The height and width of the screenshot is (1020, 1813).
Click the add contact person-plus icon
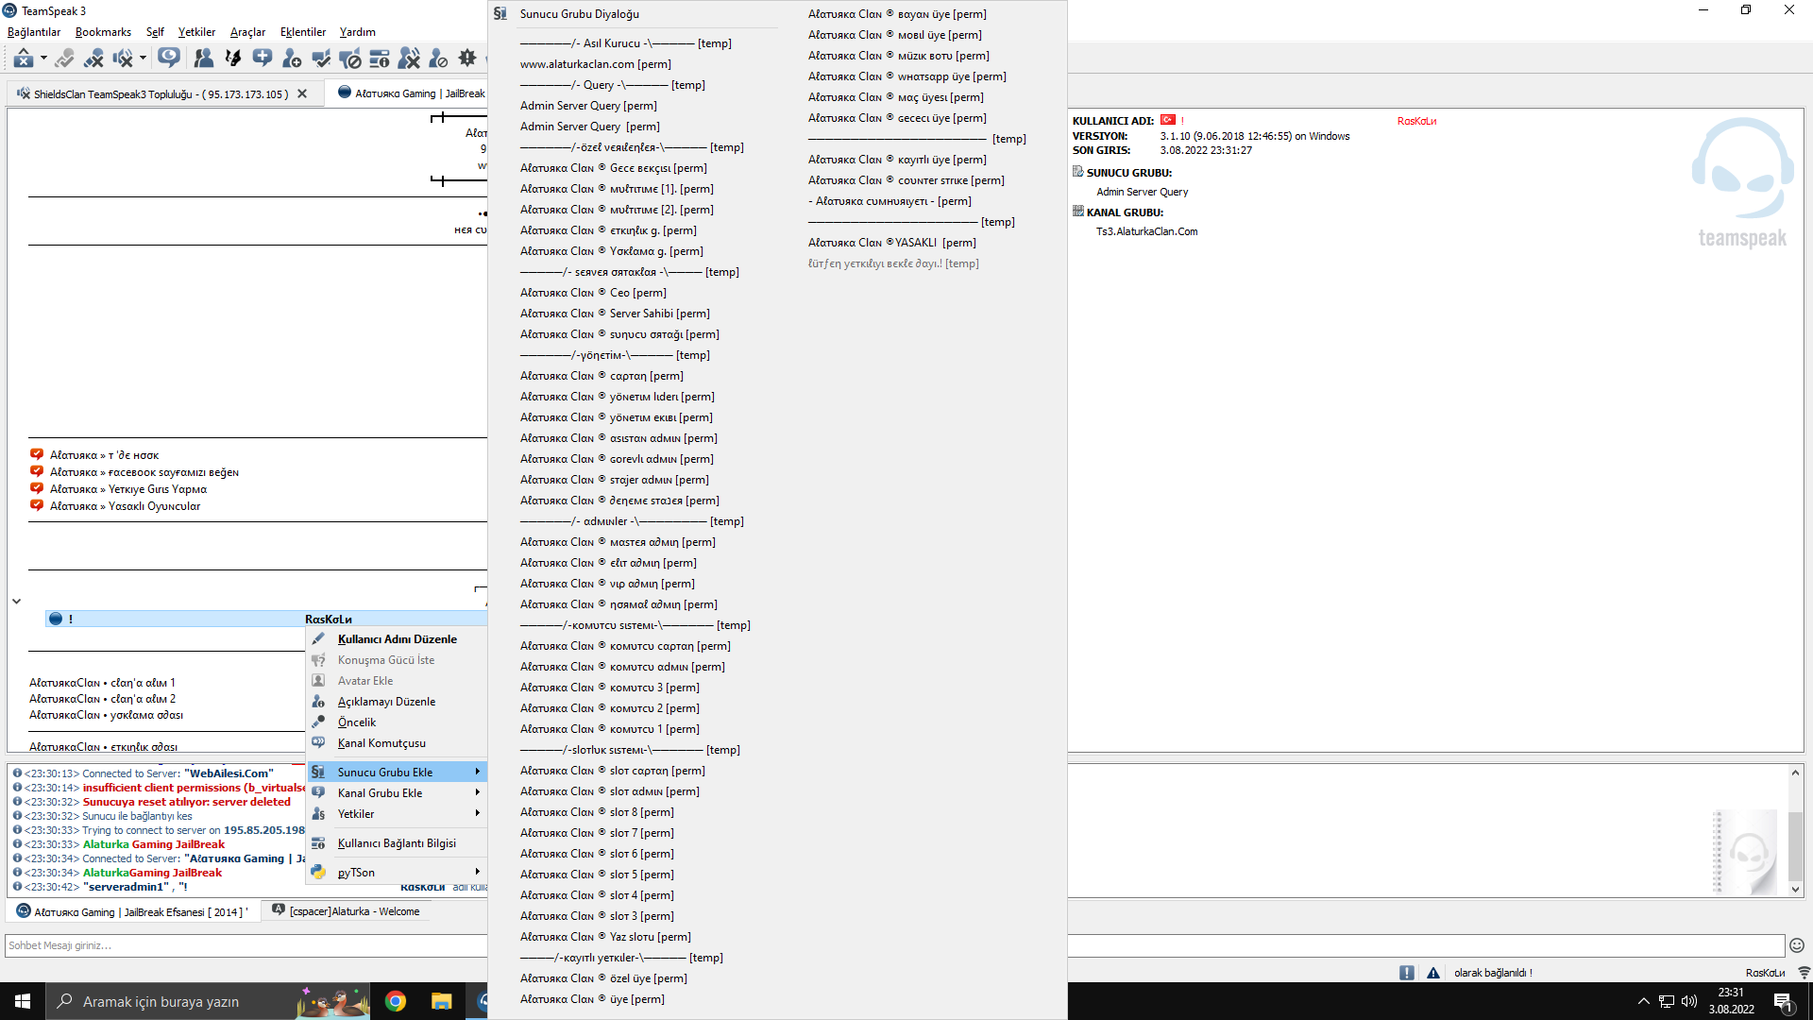click(292, 59)
